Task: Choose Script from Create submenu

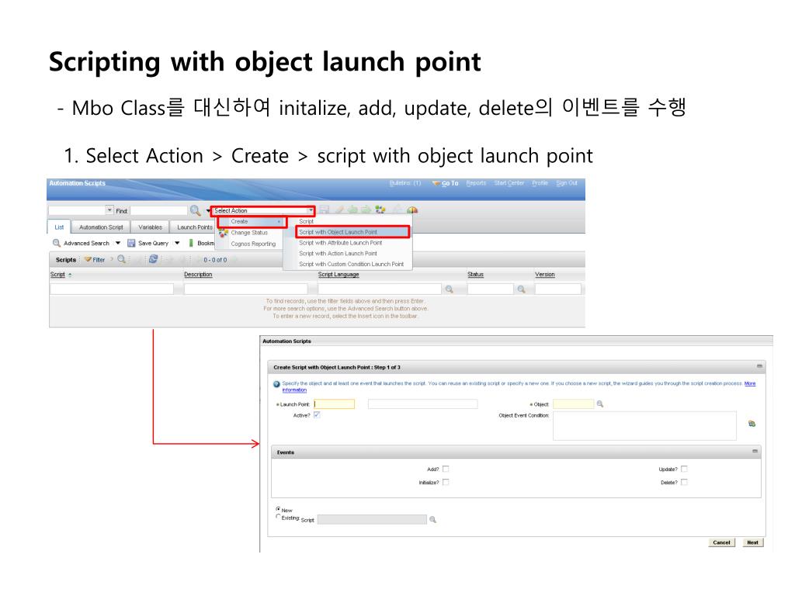Action: [x=306, y=221]
